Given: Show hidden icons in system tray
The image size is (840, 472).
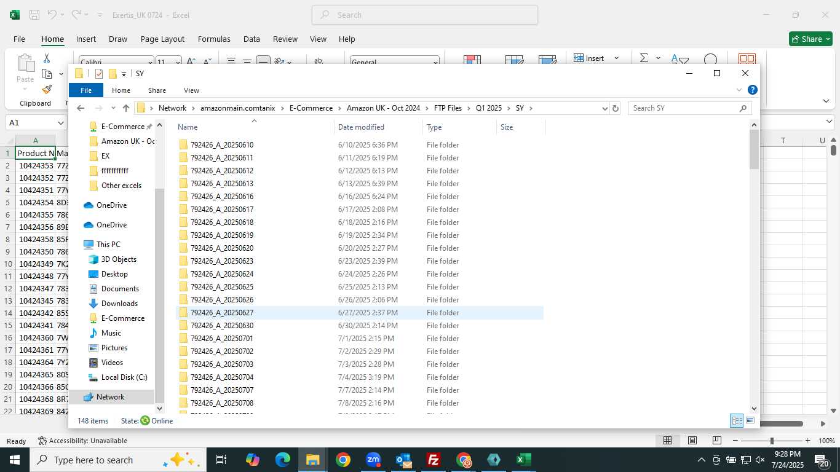Looking at the screenshot, I should [701, 460].
